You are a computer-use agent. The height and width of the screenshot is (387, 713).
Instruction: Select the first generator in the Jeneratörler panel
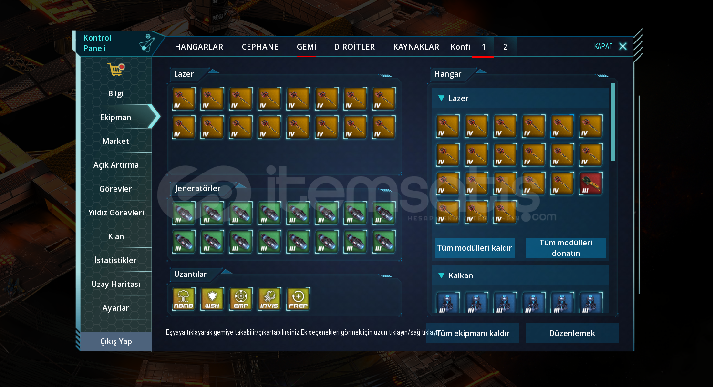coord(184,213)
